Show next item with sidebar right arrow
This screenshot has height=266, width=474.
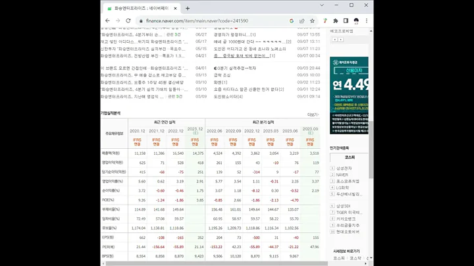[x=341, y=40]
